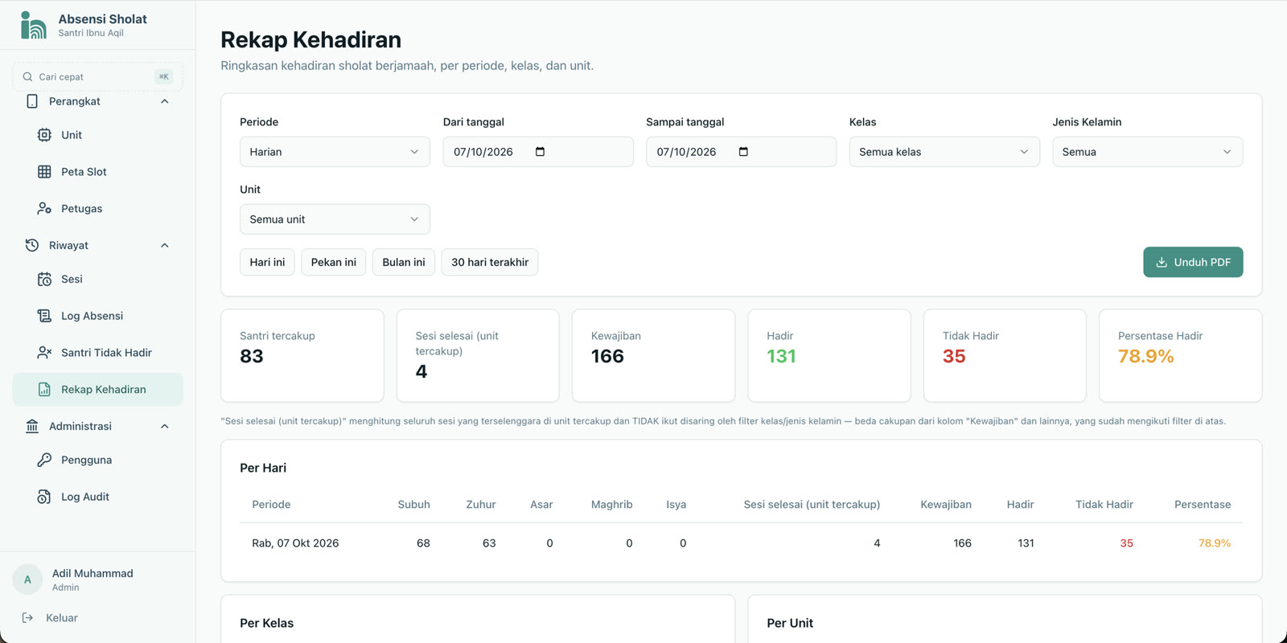1287x643 pixels.
Task: Select the Bulan ini quick filter
Action: (x=404, y=262)
